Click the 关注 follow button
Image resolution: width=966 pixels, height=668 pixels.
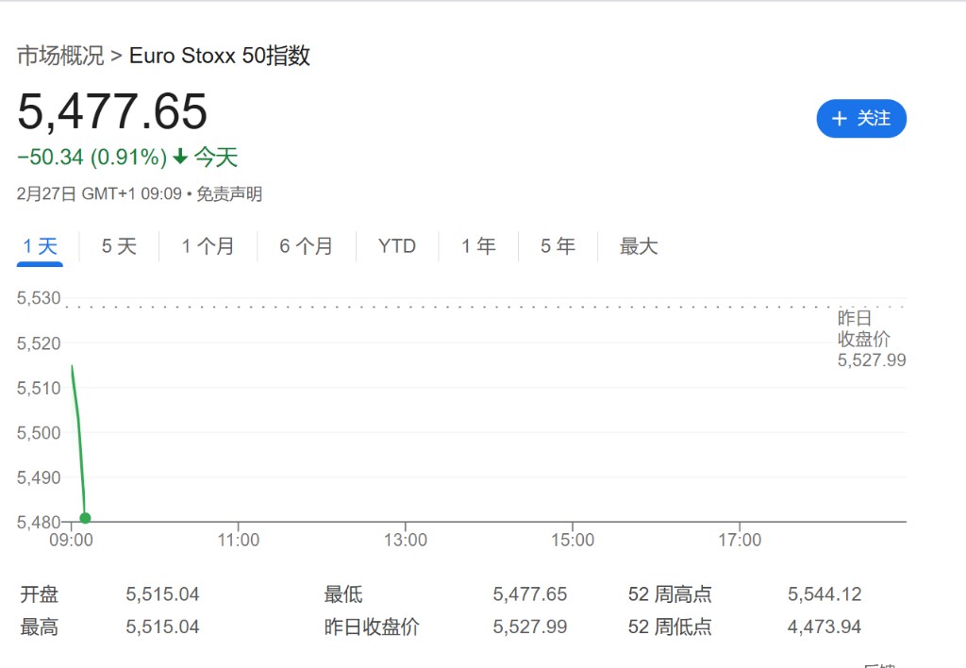point(861,118)
